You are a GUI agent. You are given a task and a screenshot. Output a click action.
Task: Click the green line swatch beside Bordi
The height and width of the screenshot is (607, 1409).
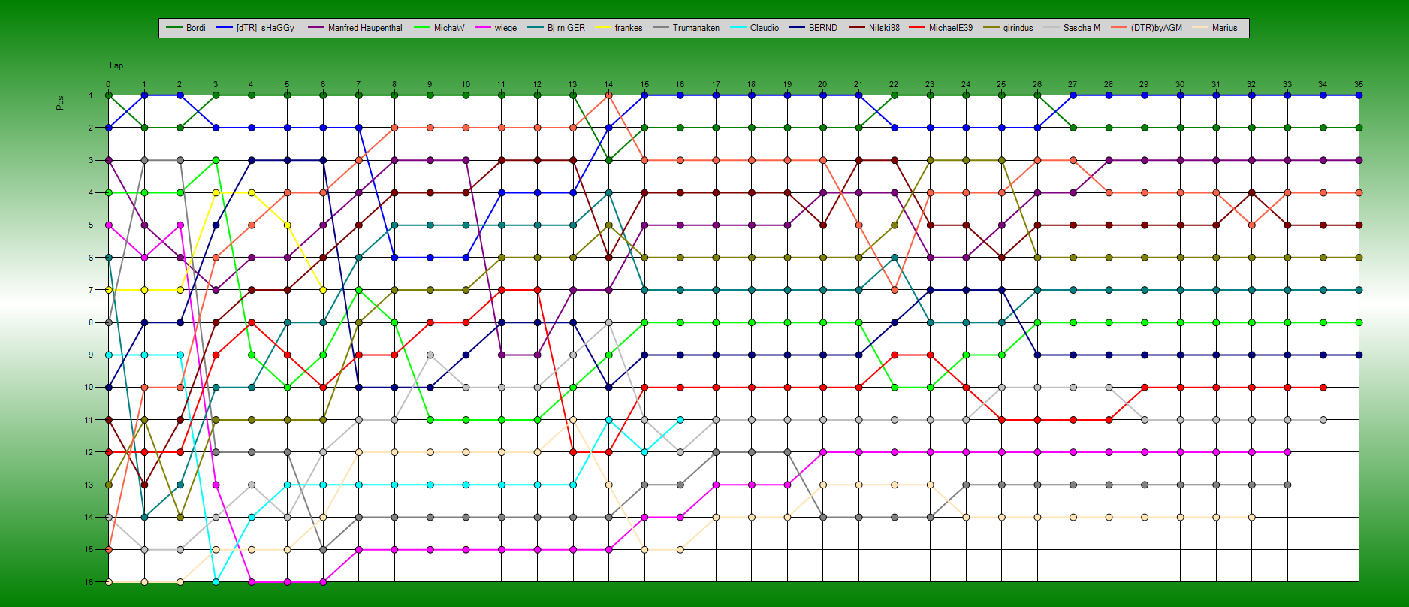click(174, 28)
